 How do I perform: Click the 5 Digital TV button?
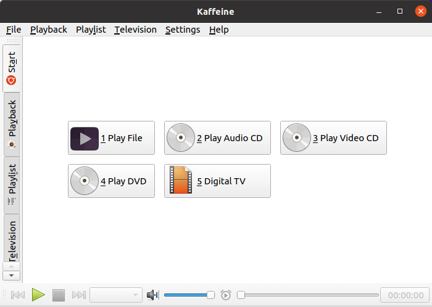coord(217,181)
